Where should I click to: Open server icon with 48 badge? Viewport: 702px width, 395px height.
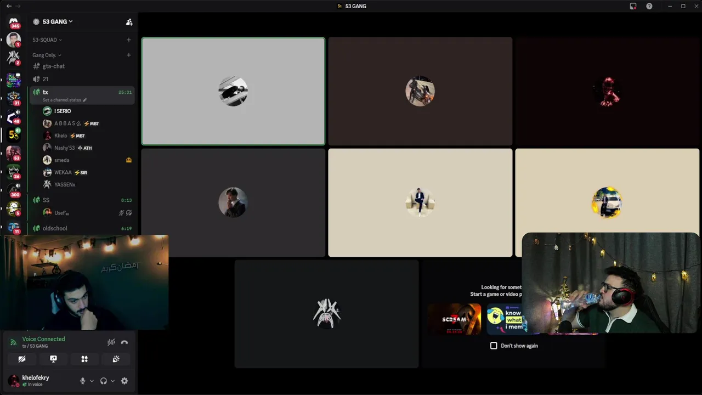(14, 116)
